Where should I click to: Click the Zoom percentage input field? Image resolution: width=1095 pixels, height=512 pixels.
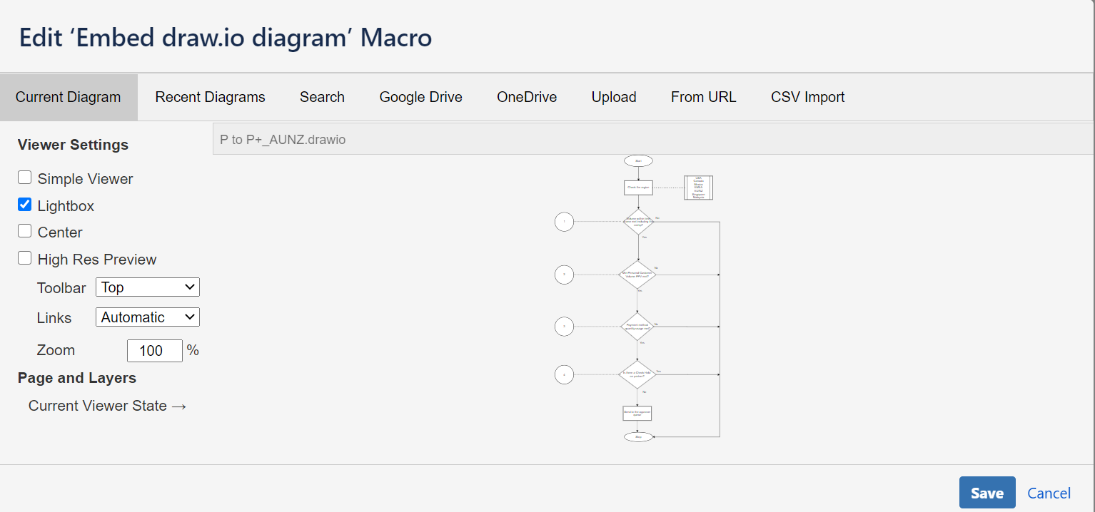154,351
